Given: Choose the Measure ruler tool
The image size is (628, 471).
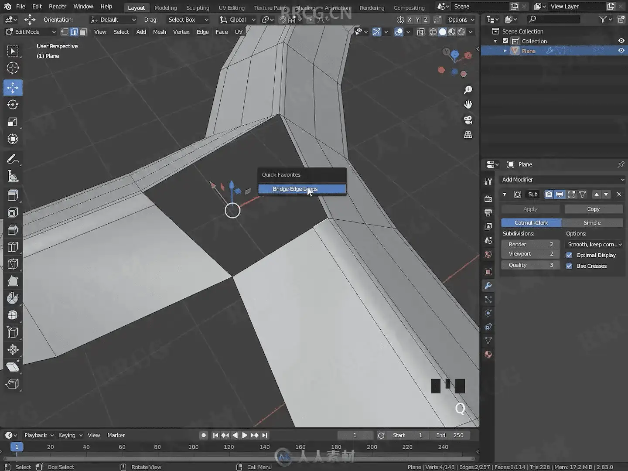Looking at the screenshot, I should [x=13, y=177].
